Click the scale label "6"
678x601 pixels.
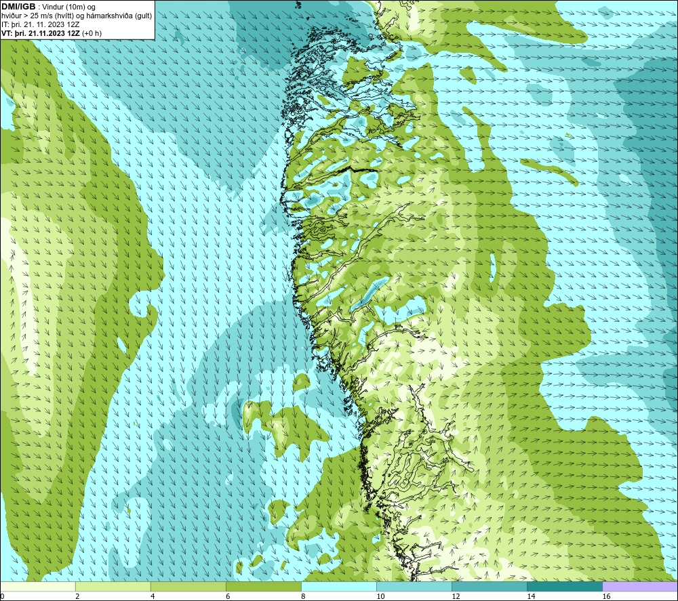[x=228, y=596]
